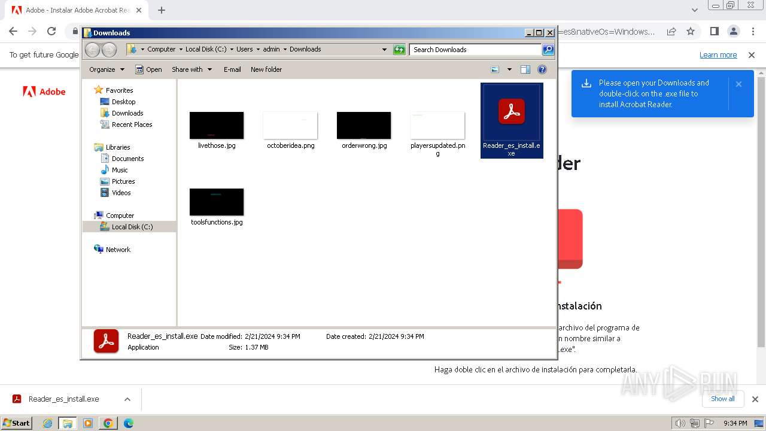Image resolution: width=766 pixels, height=431 pixels.
Task: Create a New folder
Action: (x=266, y=69)
